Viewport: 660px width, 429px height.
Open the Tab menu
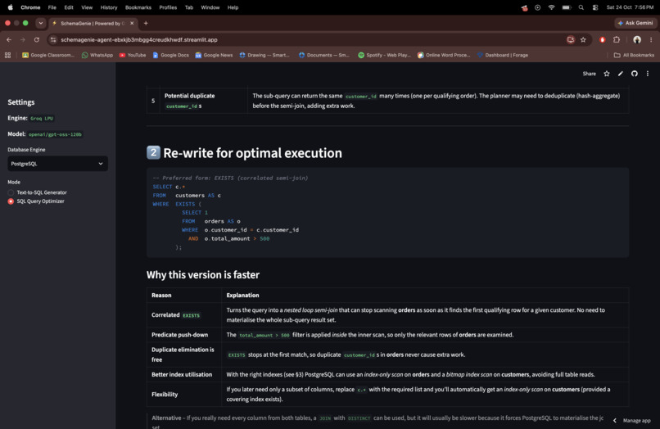189,7
